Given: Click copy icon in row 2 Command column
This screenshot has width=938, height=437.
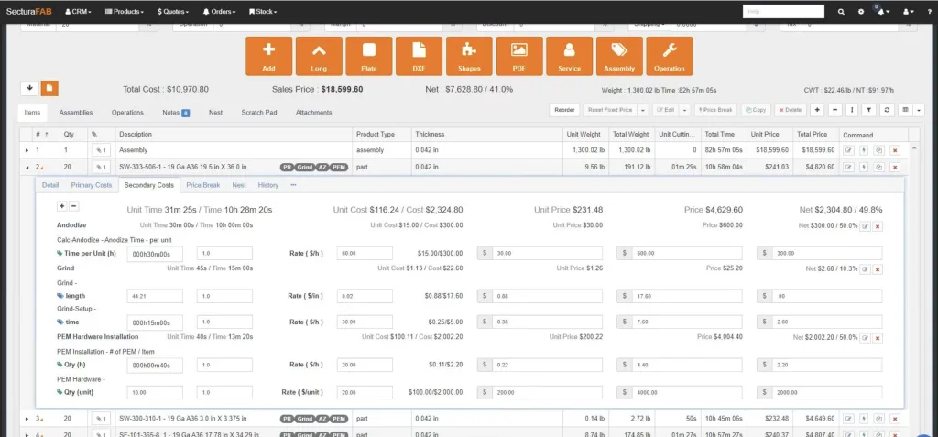Looking at the screenshot, I should pos(879,167).
